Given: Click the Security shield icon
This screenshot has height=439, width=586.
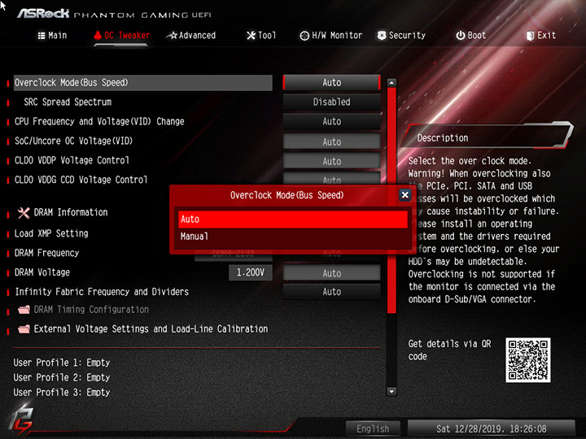Looking at the screenshot, I should 382,36.
